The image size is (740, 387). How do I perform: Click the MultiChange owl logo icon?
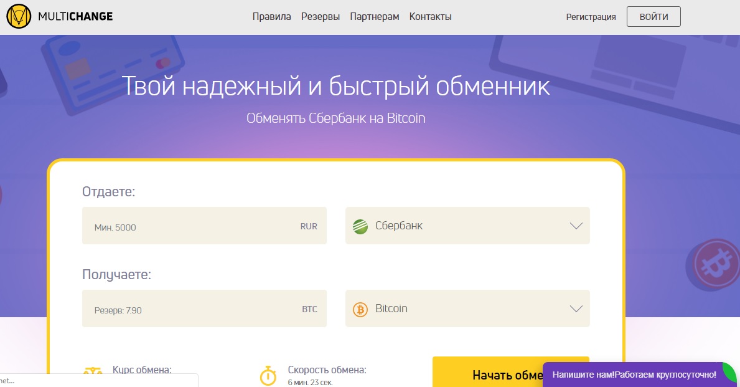tap(19, 16)
